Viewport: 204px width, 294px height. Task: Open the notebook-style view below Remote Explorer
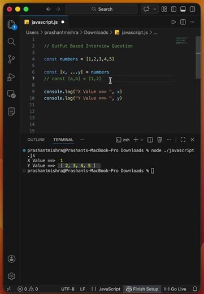pyautogui.click(x=11, y=111)
